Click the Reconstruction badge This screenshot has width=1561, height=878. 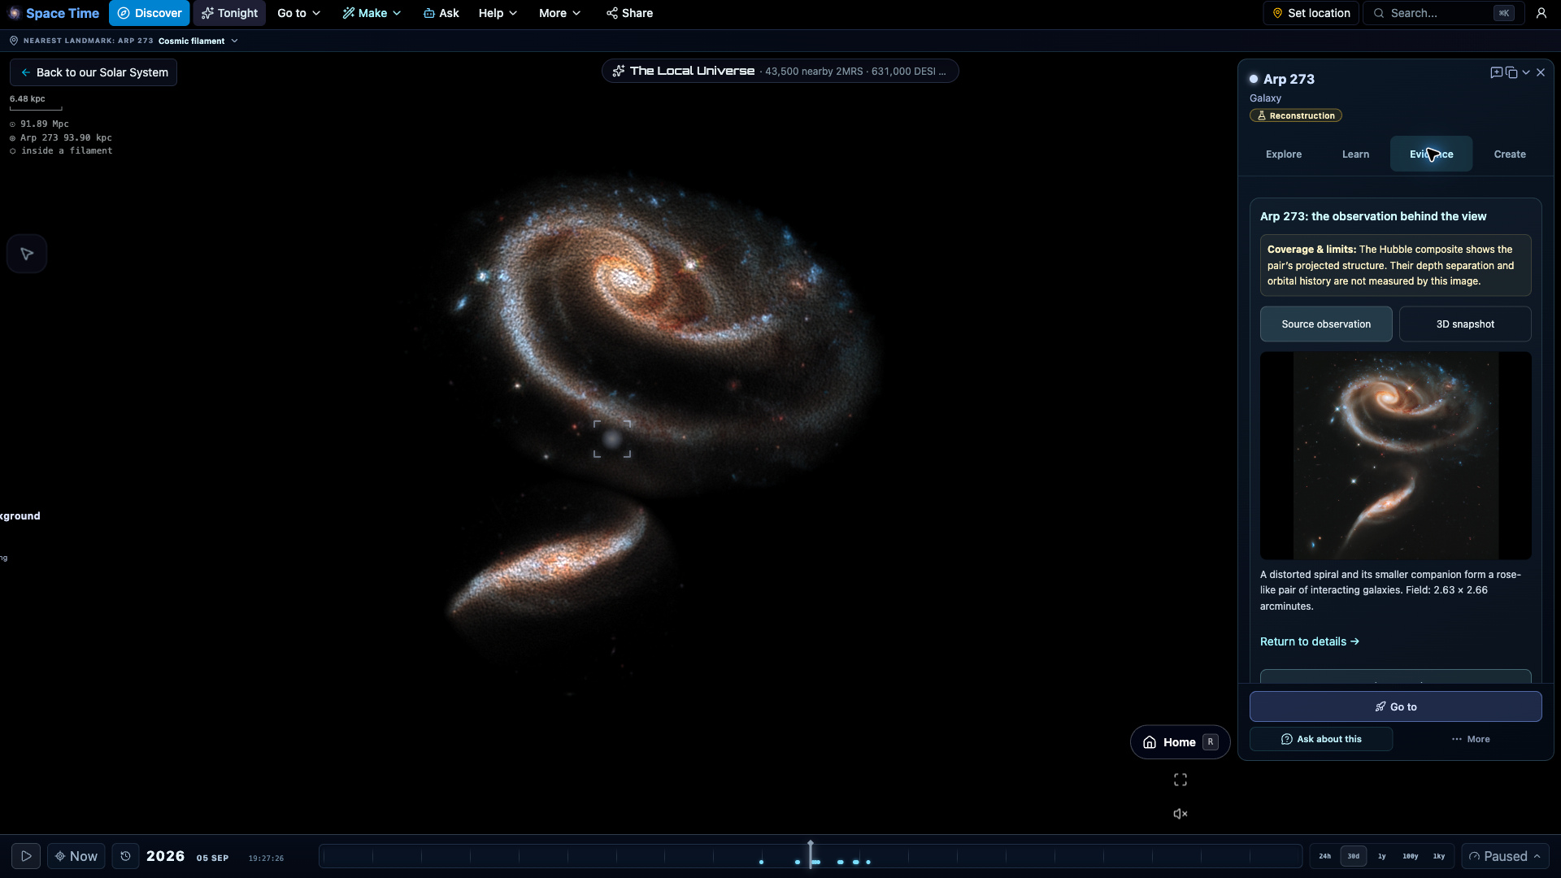pyautogui.click(x=1296, y=115)
